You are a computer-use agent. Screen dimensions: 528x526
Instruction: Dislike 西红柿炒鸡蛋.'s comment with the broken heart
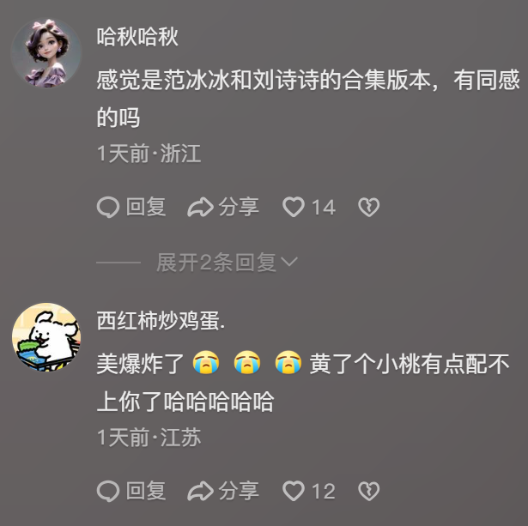point(368,491)
